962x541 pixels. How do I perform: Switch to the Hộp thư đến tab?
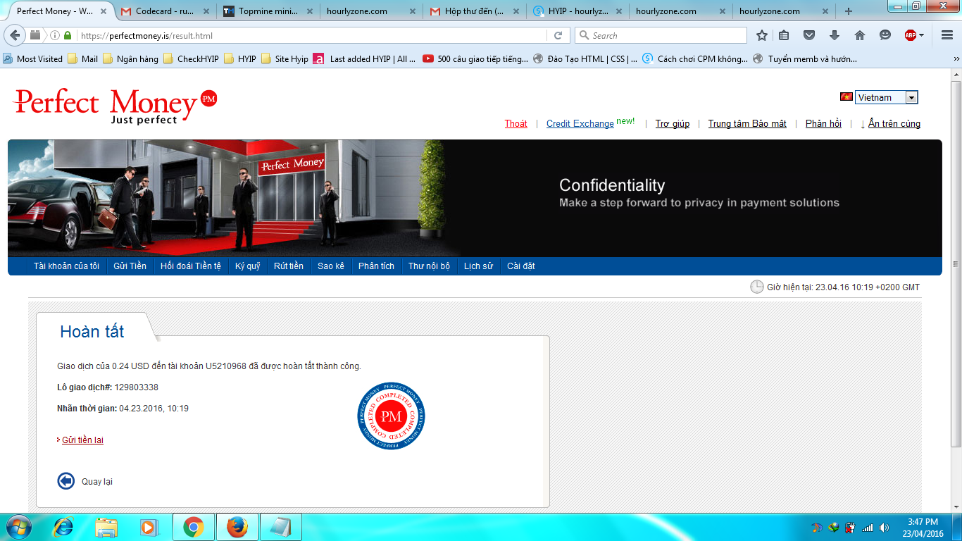click(474, 11)
